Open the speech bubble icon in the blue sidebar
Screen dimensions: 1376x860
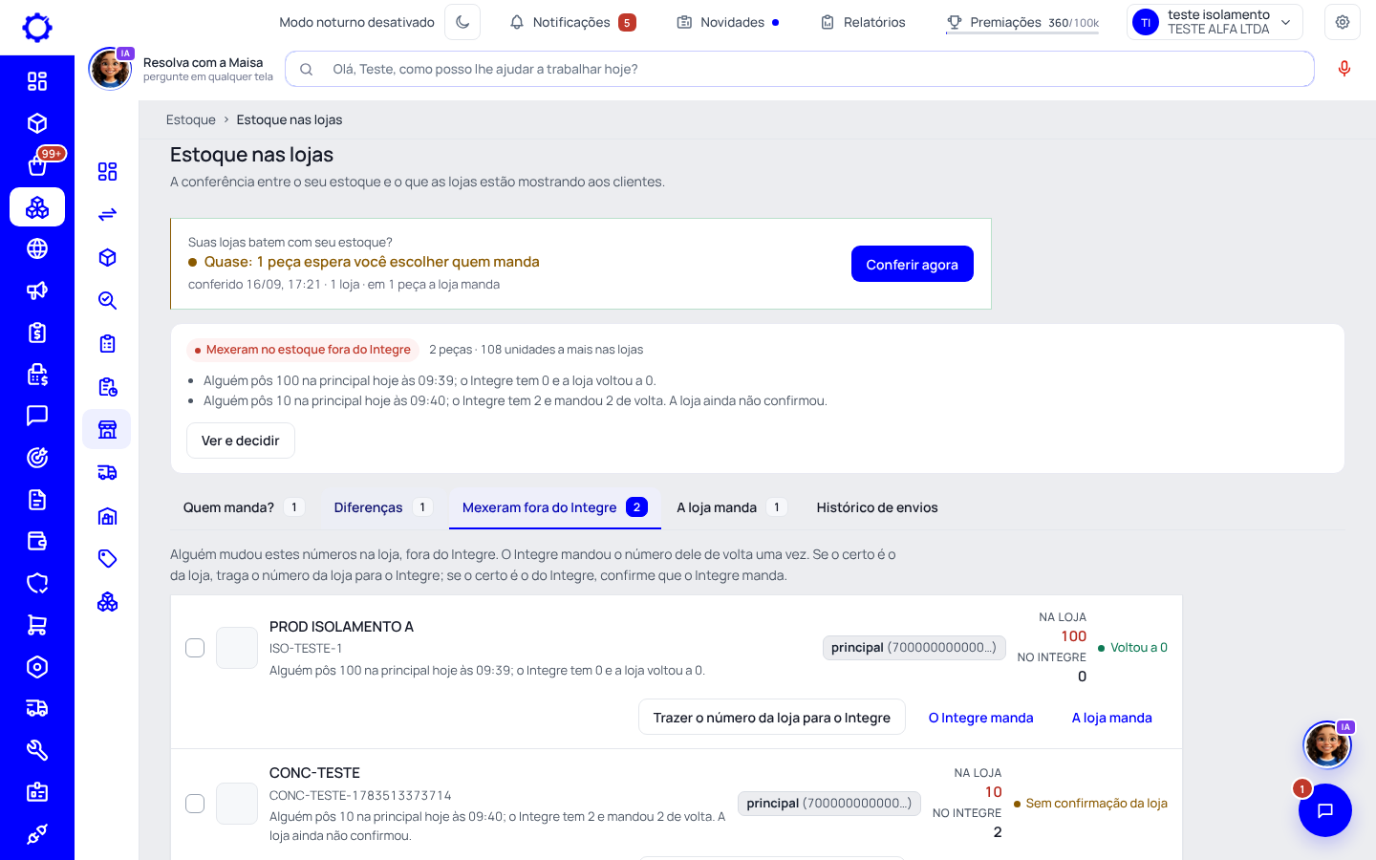37,416
